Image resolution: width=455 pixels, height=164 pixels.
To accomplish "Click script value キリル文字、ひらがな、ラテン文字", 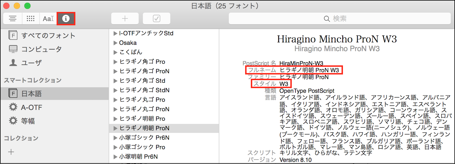I will [326, 153].
